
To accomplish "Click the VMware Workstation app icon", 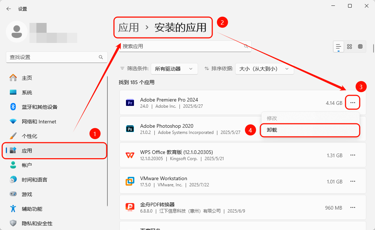I will pyautogui.click(x=130, y=181).
